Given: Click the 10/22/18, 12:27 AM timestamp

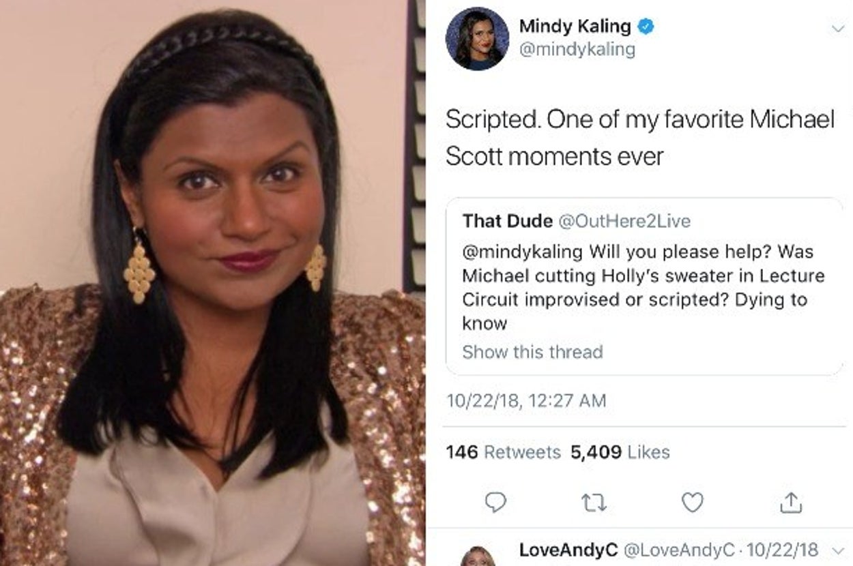Looking at the screenshot, I should coord(525,400).
